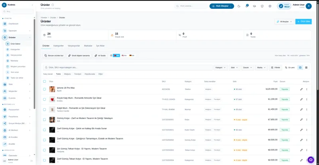
Task: Open the AI Araçları dropdown
Action: click(x=284, y=21)
